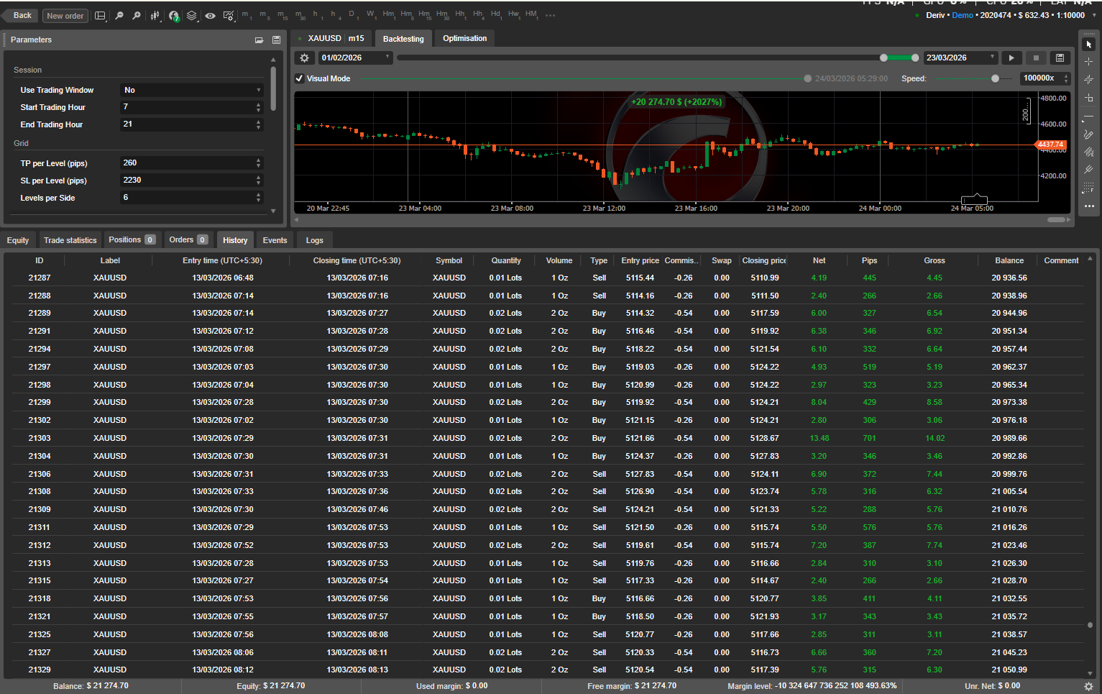Click the save parameters floppy disk icon
The image size is (1102, 694).
coord(276,40)
